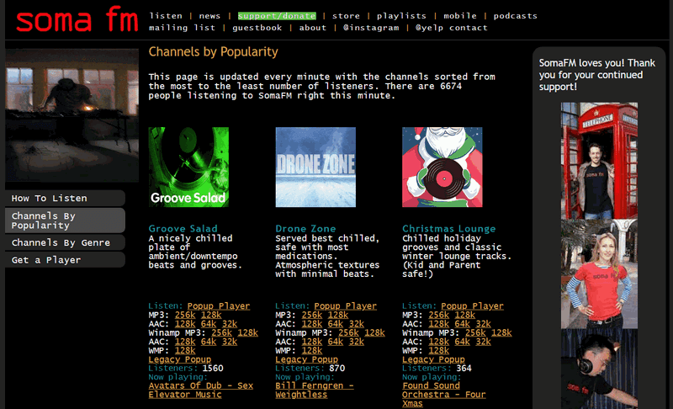This screenshot has width=673, height=409.
Task: Select Channels By Genre in sidebar
Action: tap(65, 242)
